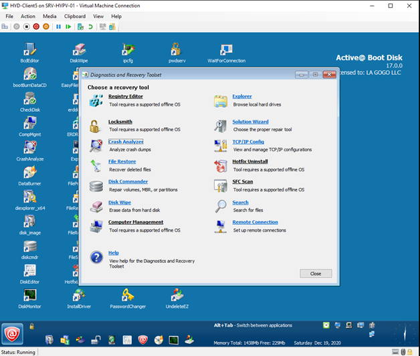Viewport: 420px width, 356px height.
Task: Click the Hotfix Uninstall icon
Action: 221,166
